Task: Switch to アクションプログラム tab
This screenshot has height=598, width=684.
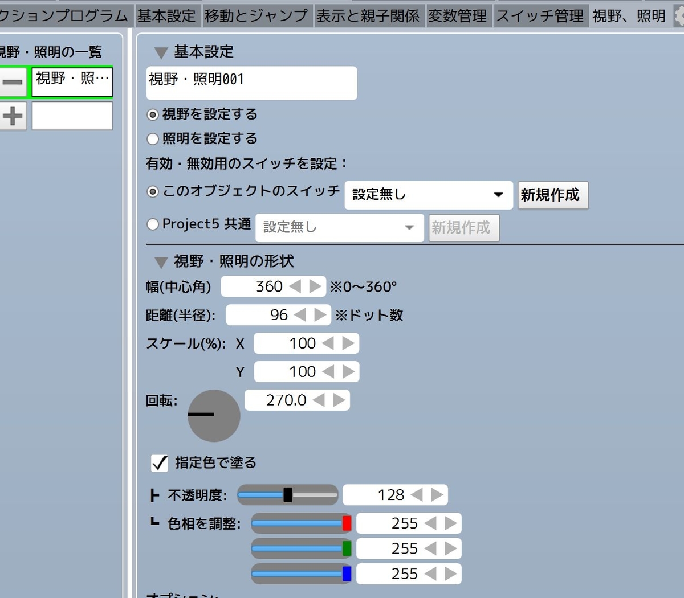Action: tap(66, 15)
